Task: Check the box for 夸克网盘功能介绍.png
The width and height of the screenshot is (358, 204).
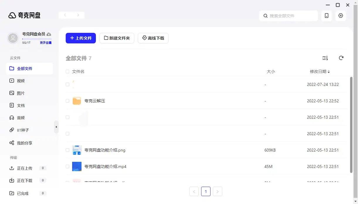Action: coord(67,150)
